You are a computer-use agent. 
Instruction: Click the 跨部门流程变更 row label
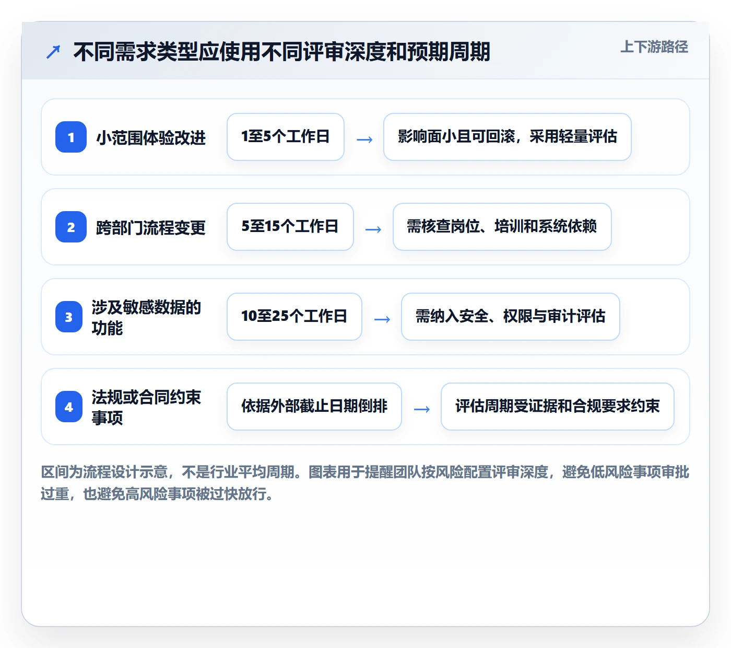(x=151, y=227)
